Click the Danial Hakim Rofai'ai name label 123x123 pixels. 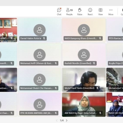[31, 38]
